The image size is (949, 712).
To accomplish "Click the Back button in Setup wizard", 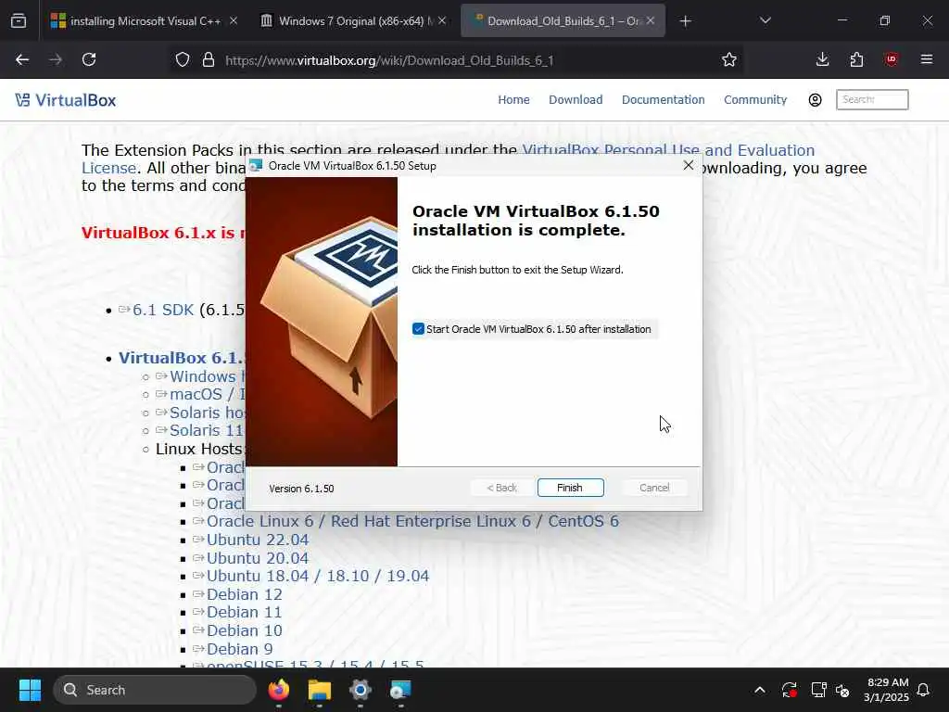I will [501, 488].
